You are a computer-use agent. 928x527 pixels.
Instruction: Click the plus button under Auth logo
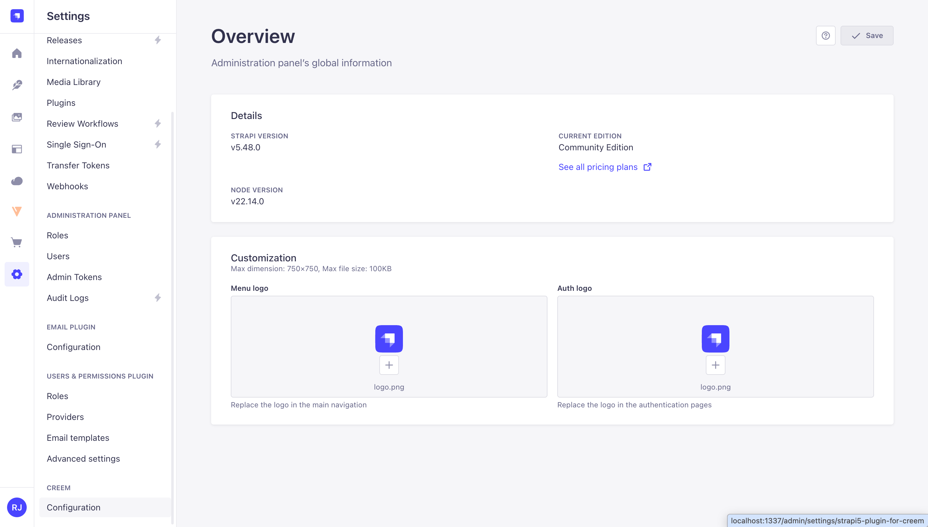tap(715, 365)
